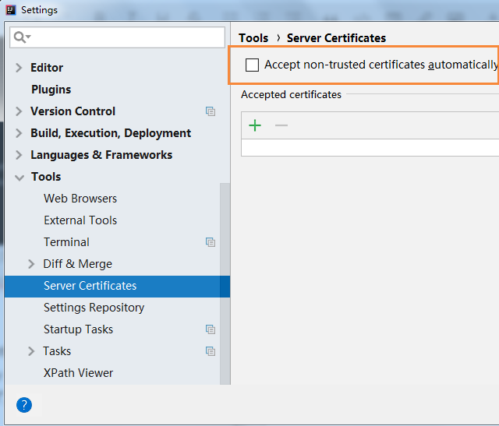
Task: Click the project-level icon beside Startup Tasks
Action: point(211,329)
